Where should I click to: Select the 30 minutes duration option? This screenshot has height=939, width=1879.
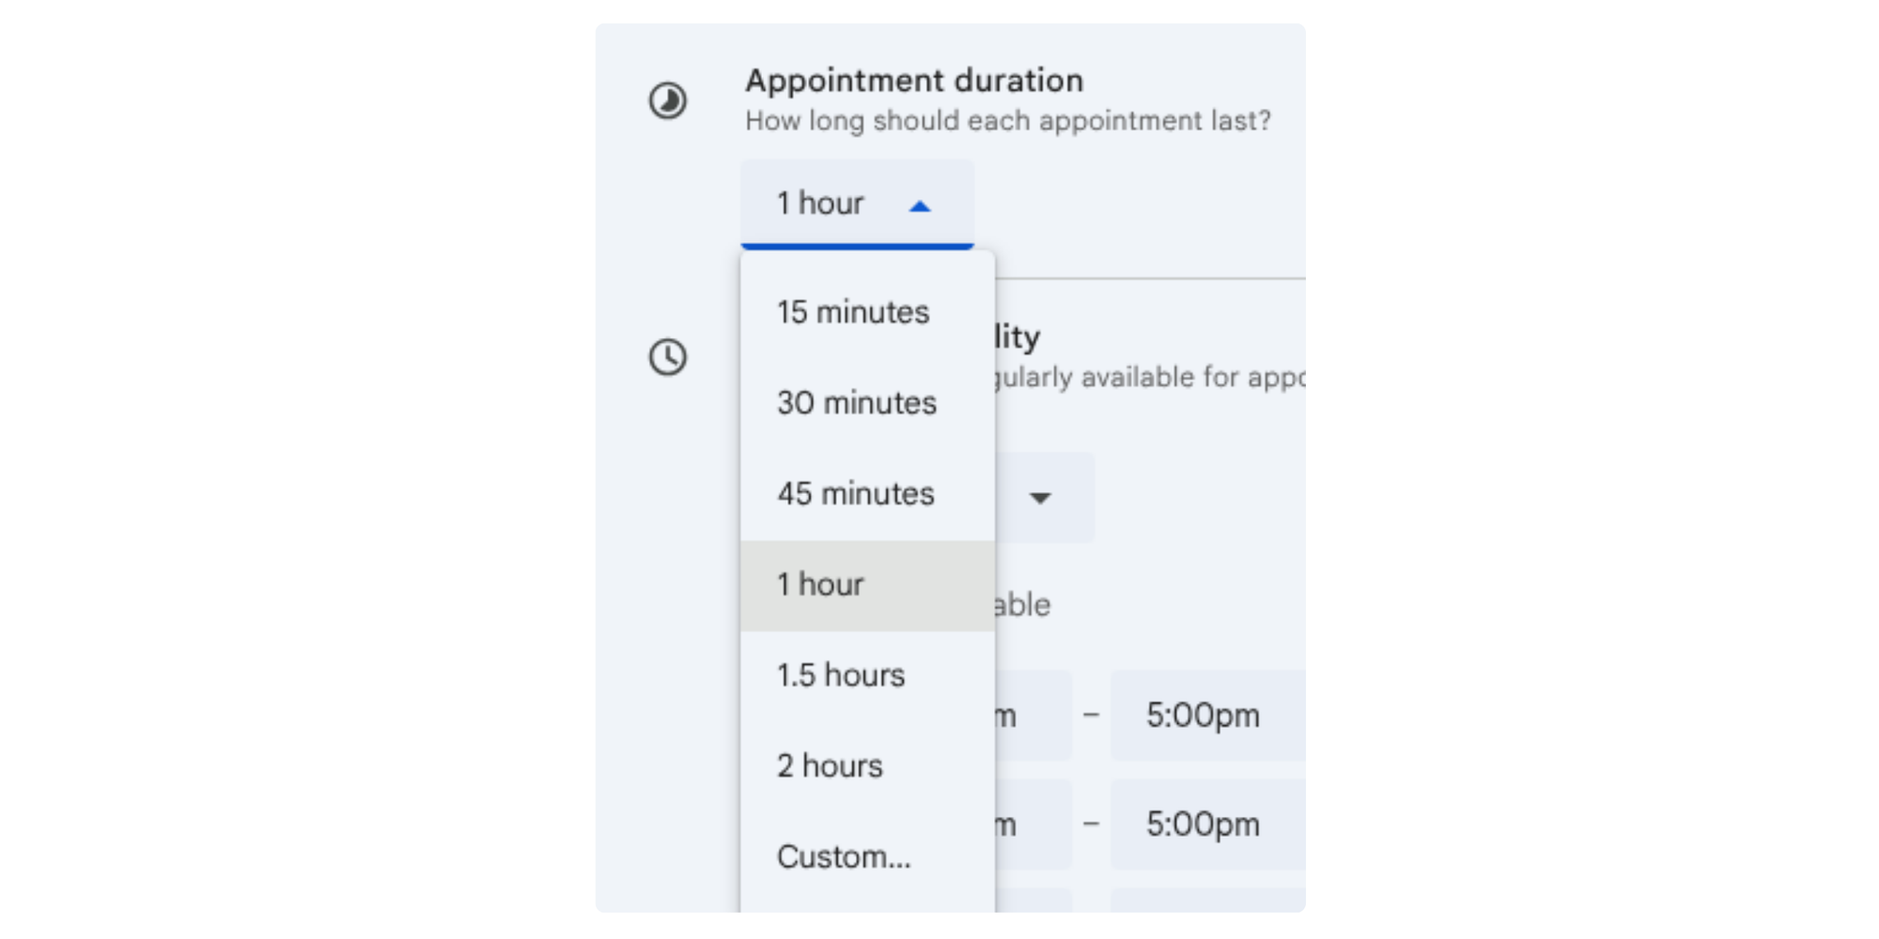click(x=855, y=403)
